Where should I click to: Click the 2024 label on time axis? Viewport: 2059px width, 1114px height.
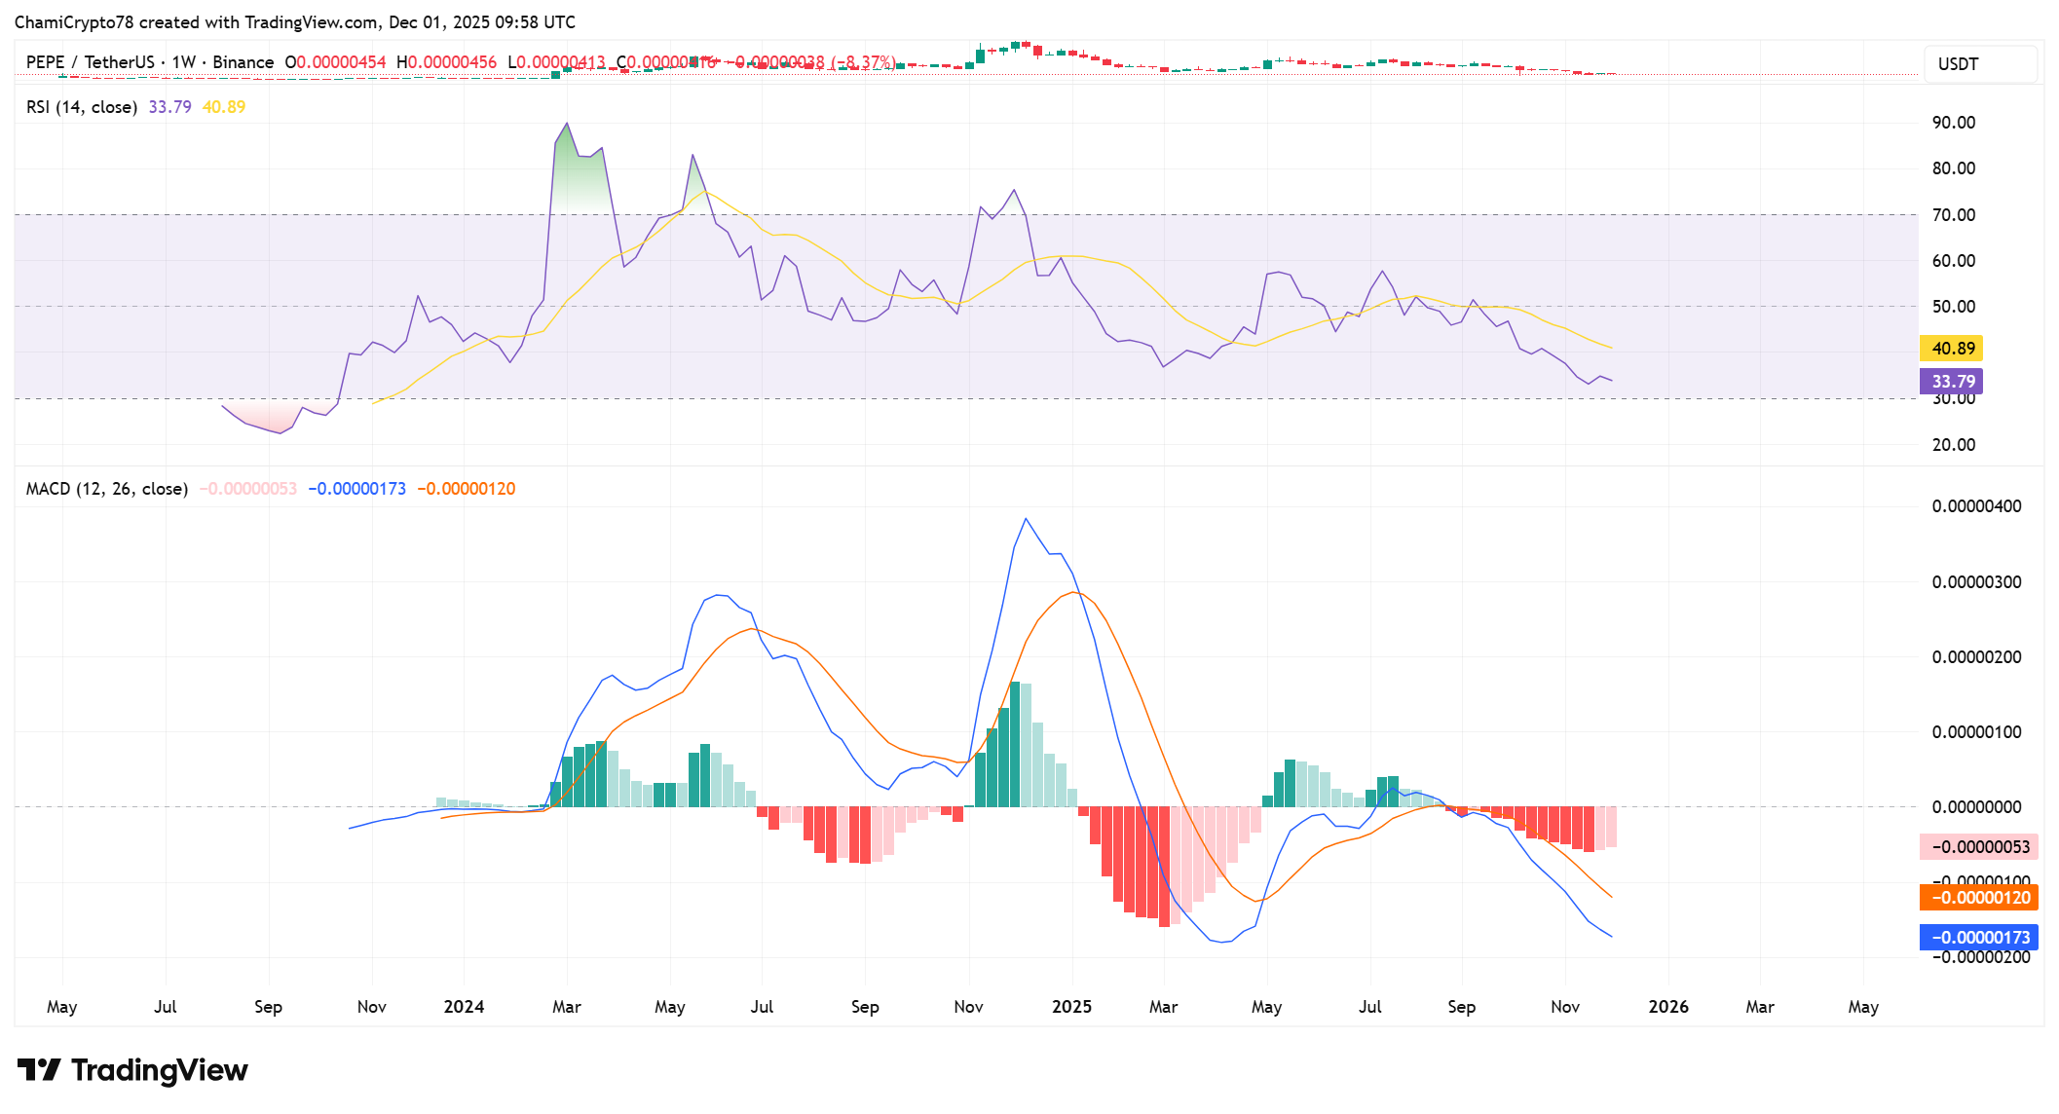point(464,1007)
